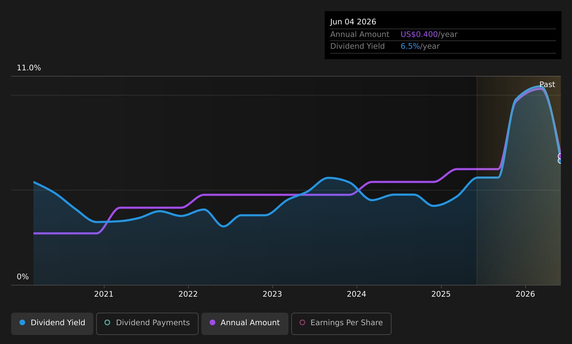Click the US$0.400/year annual amount value
Viewport: 572px width, 344px height.
[x=429, y=34]
